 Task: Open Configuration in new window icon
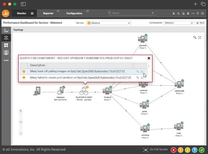pos(88,11)
